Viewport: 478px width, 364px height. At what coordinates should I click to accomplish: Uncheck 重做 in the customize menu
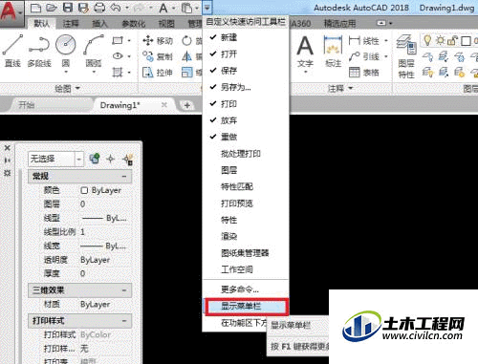[246, 137]
